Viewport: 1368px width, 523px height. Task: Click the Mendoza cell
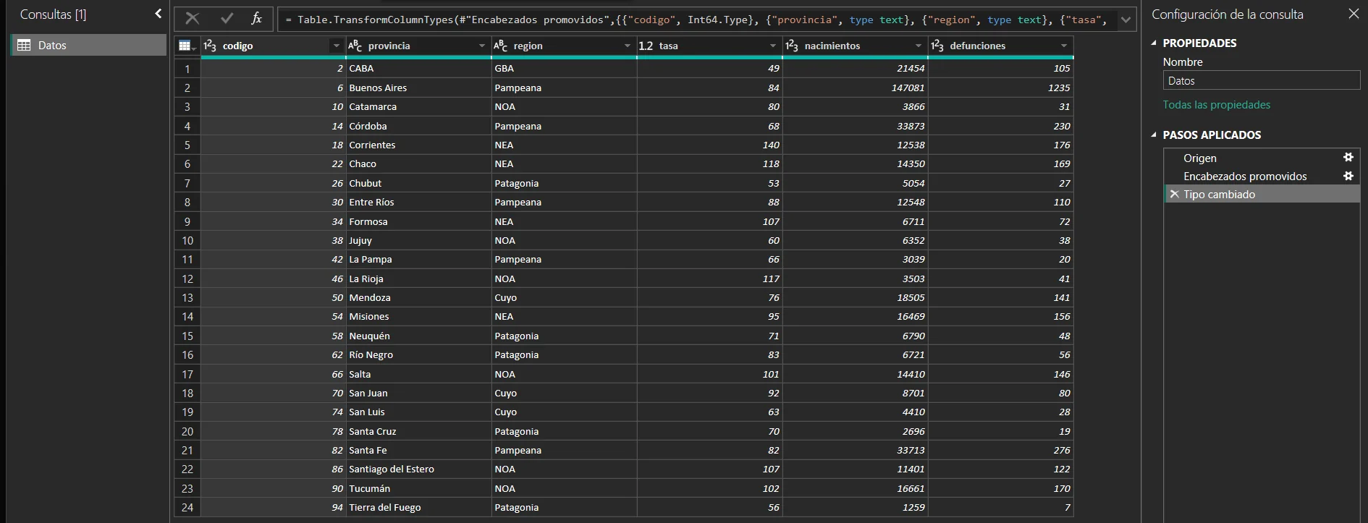click(x=419, y=297)
